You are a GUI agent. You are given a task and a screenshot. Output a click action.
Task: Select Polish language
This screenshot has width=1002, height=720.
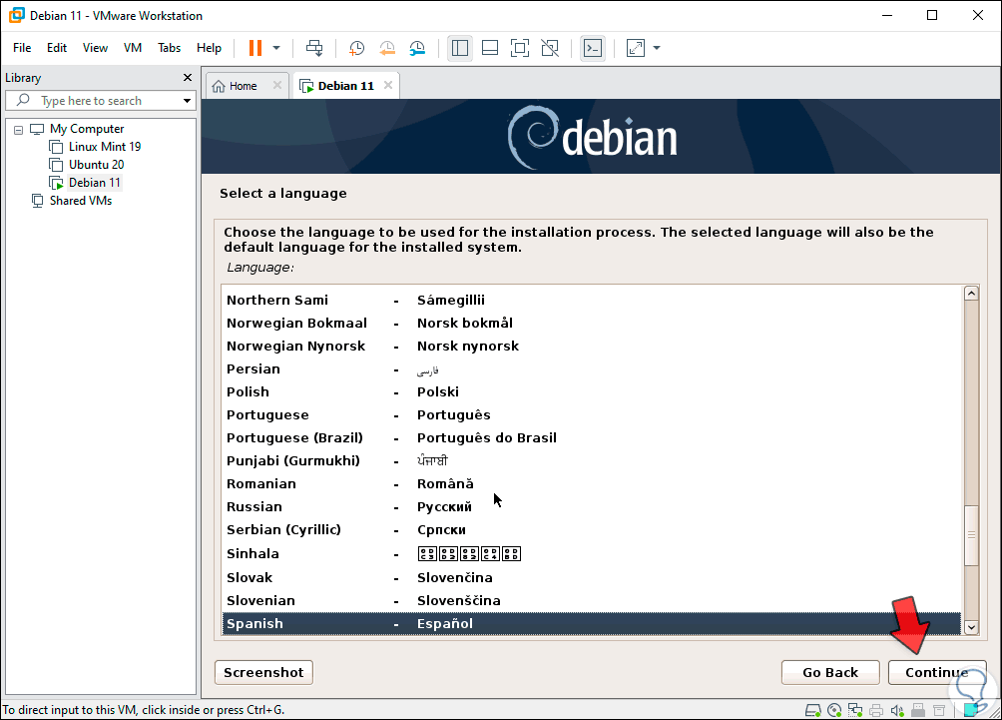(591, 392)
